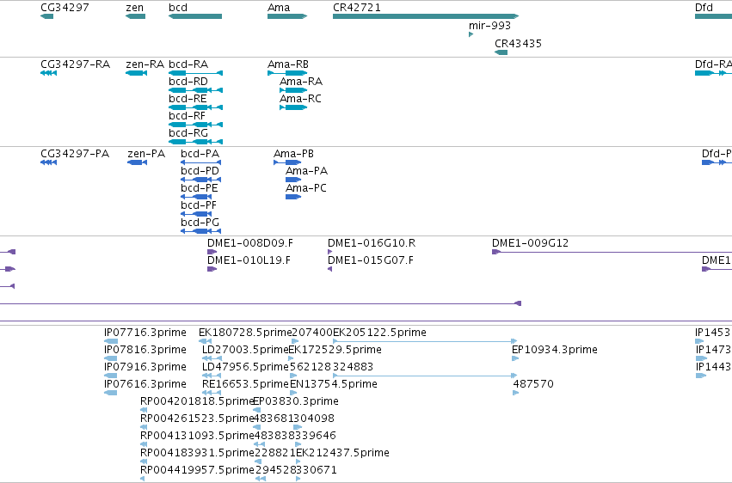The image size is (732, 483).
Task: Click the Ama-PA protein label
Action: (307, 171)
